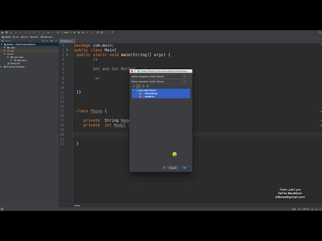Click the Replace toolbar icon
The width and height of the screenshot is (322, 241).
click(x=43, y=32)
